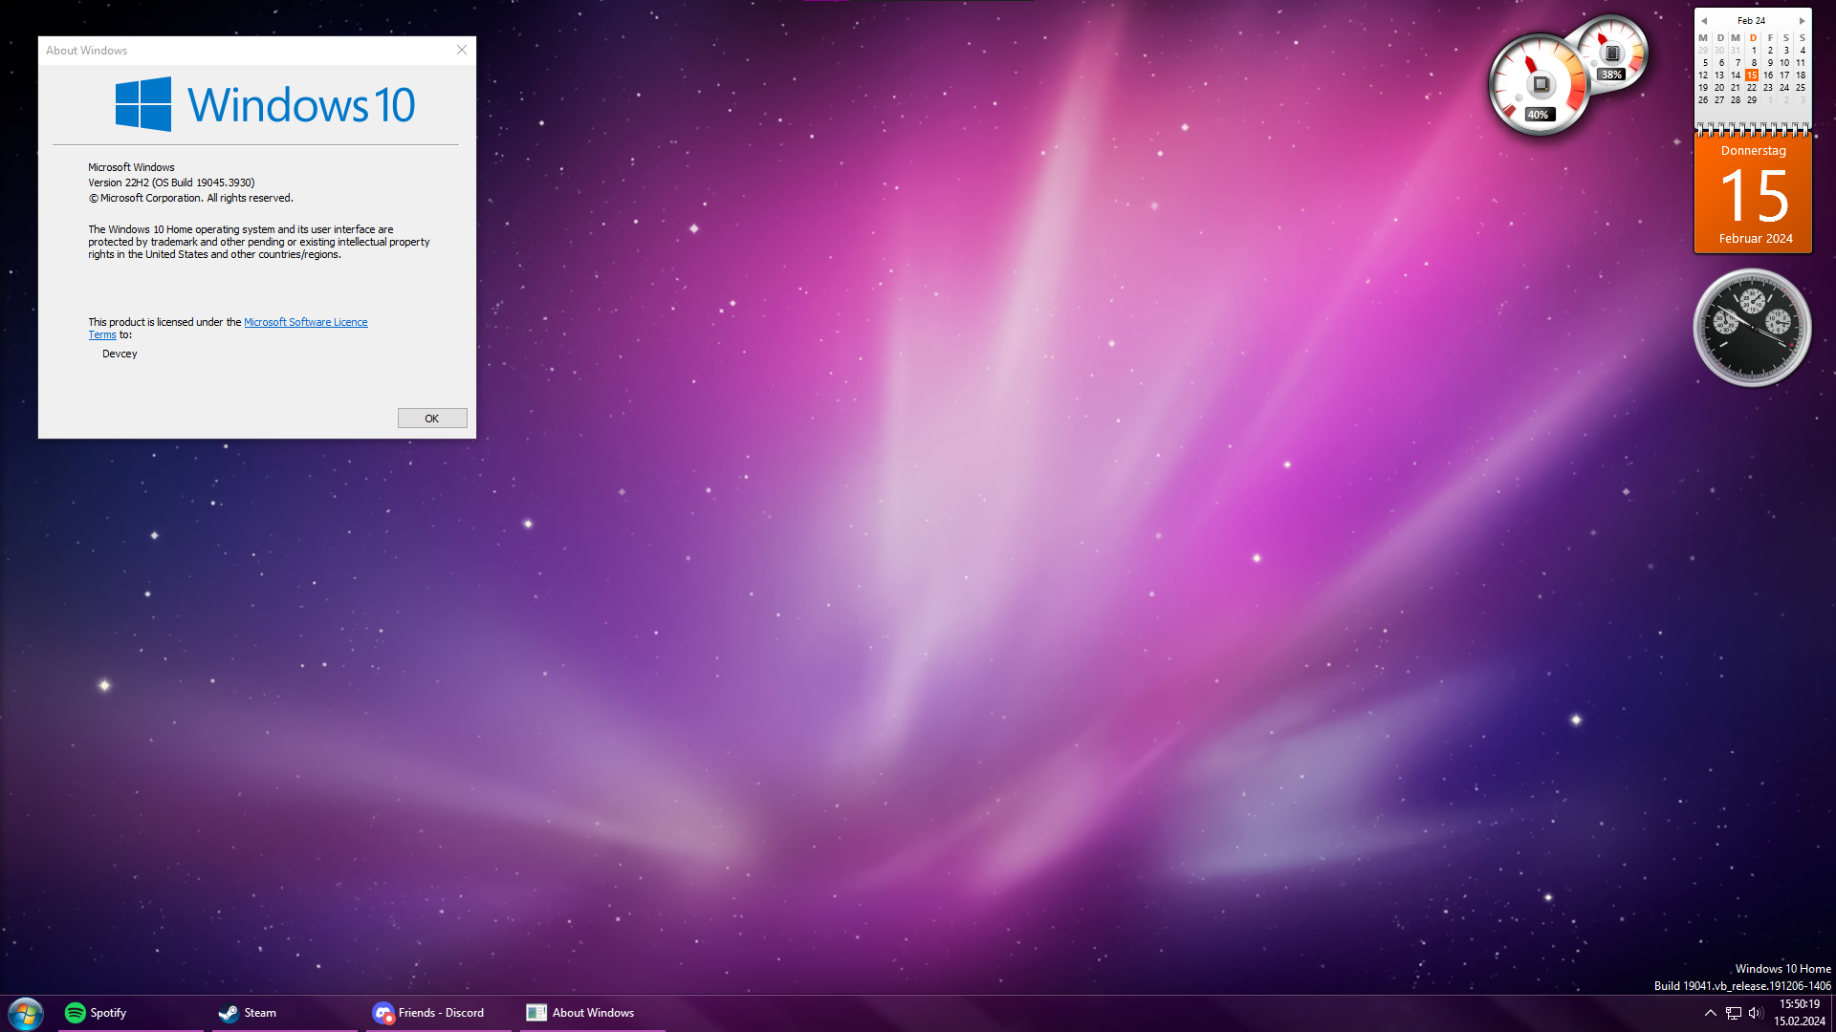Viewport: 1836px width, 1032px height.
Task: Open Friends - Discord taskbar button
Action: [x=439, y=1013]
